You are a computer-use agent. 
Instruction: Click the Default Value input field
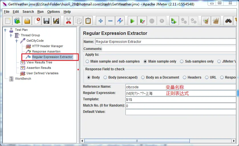[x=181, y=112]
